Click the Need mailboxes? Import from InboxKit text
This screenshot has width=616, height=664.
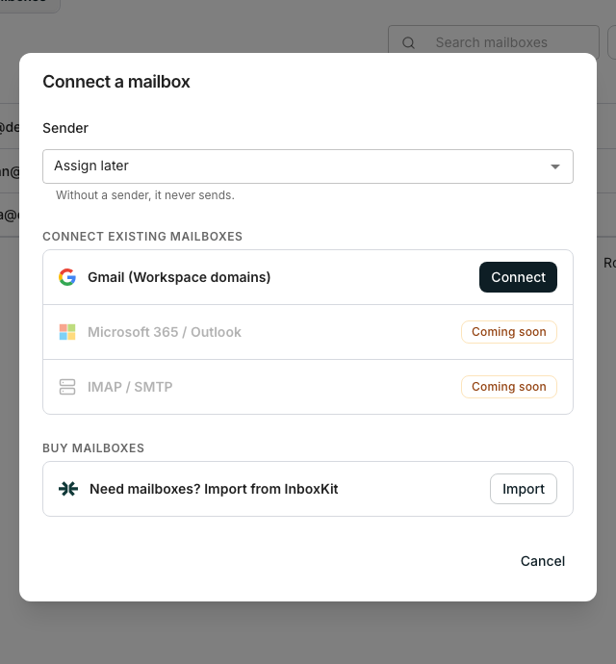214,489
